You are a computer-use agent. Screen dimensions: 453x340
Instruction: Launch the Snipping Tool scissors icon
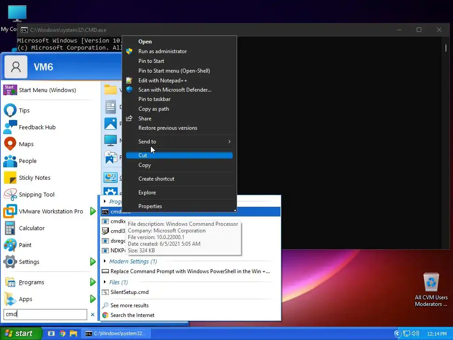pos(10,195)
